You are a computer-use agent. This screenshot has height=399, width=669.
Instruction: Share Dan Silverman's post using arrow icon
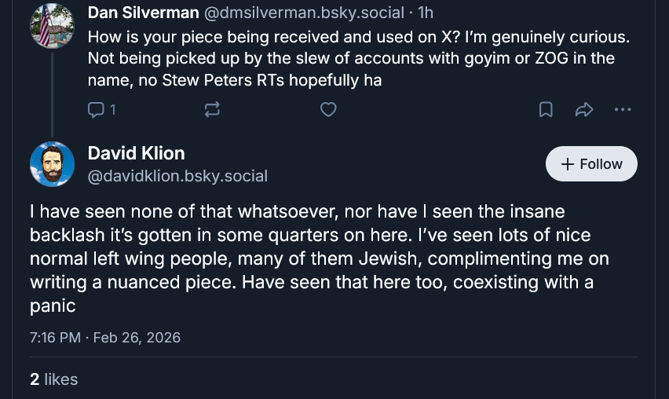(584, 110)
